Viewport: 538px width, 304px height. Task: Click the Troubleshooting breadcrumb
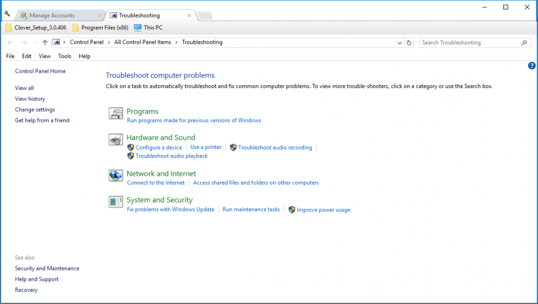(x=202, y=42)
